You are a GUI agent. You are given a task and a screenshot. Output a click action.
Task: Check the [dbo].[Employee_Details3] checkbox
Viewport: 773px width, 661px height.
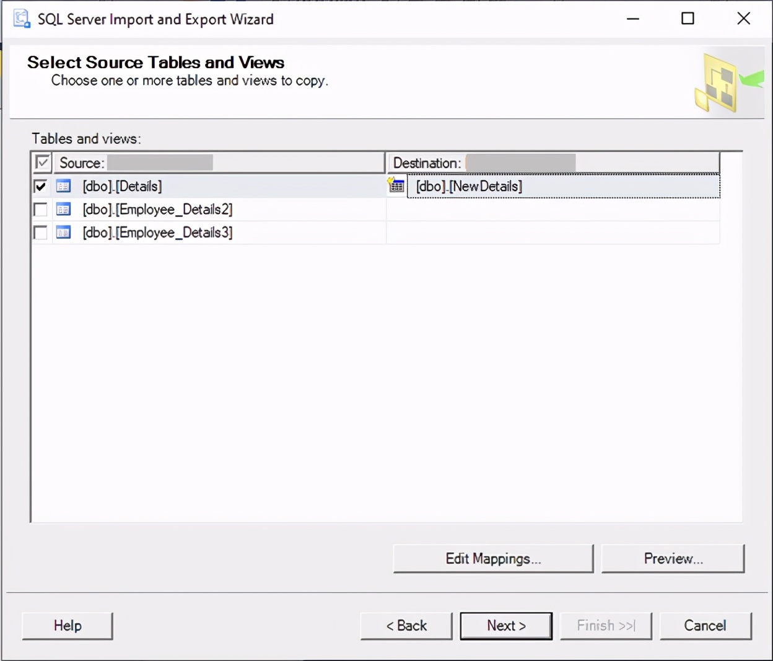40,233
